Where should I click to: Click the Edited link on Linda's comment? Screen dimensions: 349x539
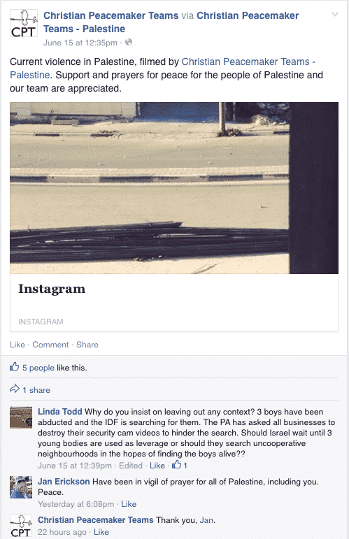point(131,466)
